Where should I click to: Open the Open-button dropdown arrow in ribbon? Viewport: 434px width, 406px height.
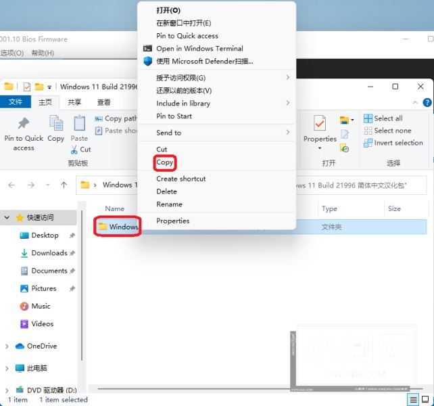352,120
